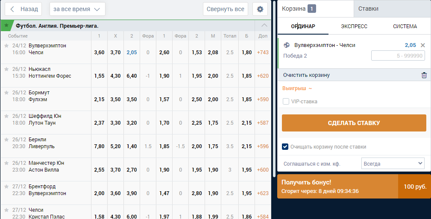Click the green league favorite star
This screenshot has height=219, width=431.
(x=6, y=26)
